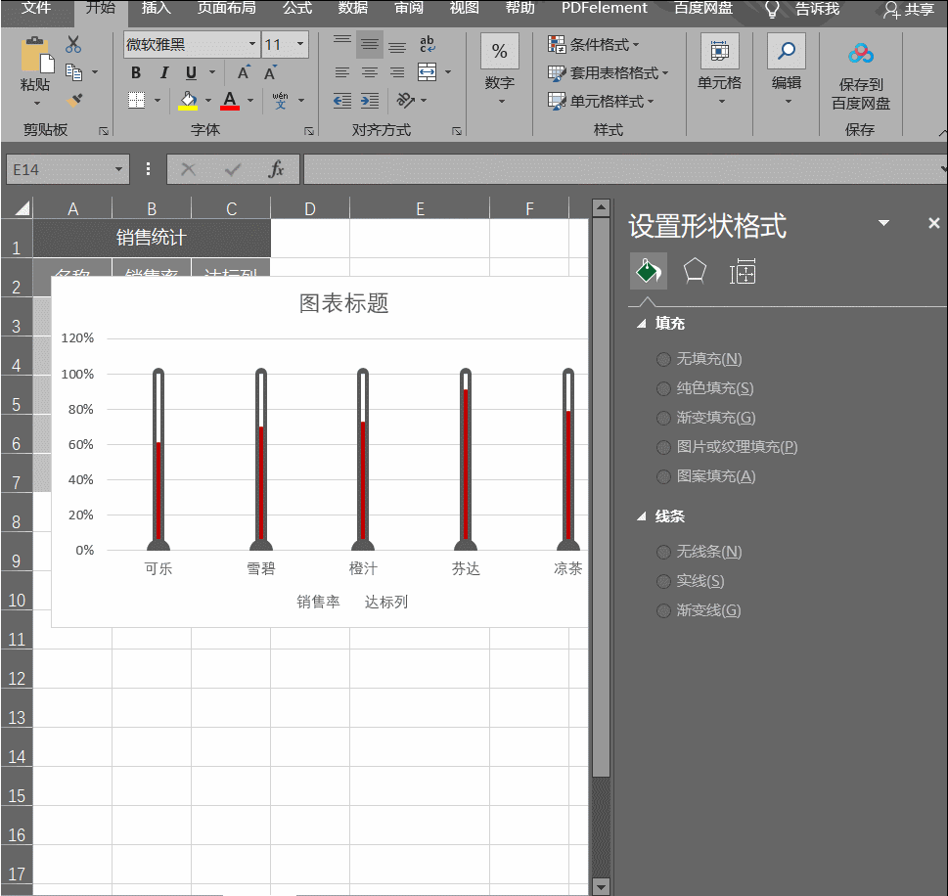Click the 共享 share button
The height and width of the screenshot is (896, 948).
[x=909, y=9]
